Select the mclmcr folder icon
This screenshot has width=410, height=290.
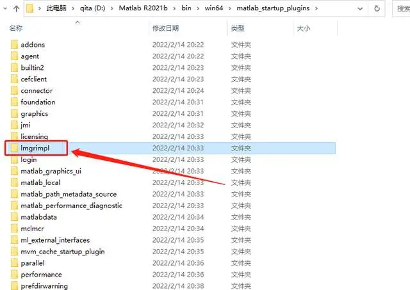click(x=14, y=229)
